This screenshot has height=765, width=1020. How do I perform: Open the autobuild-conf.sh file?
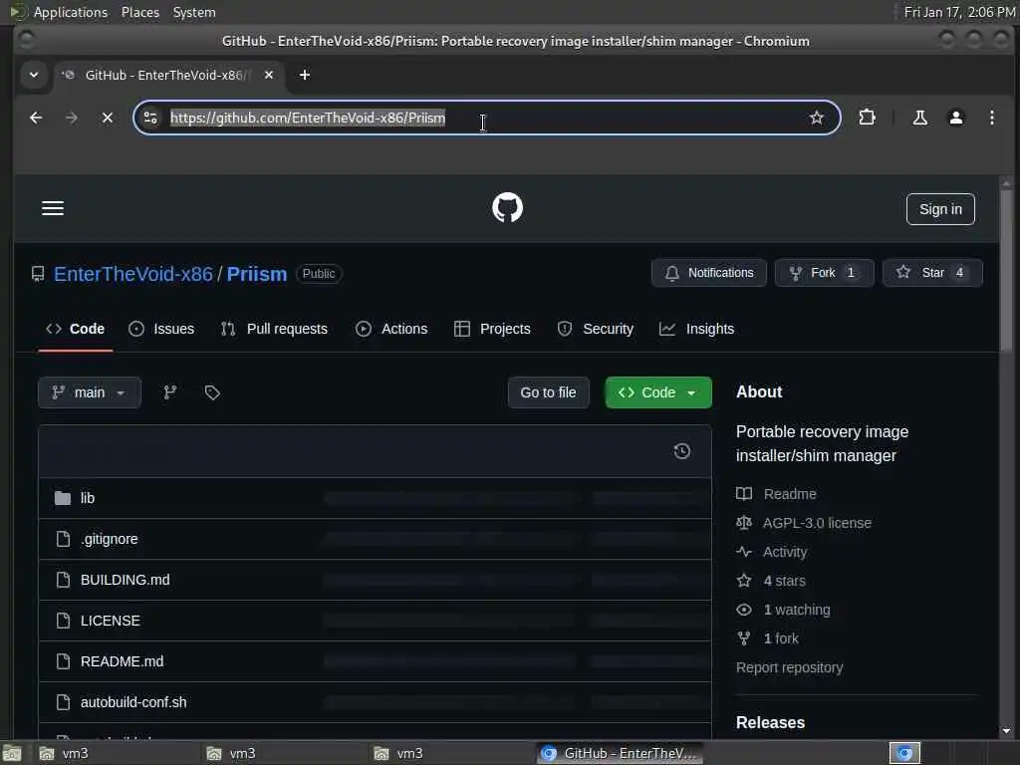click(x=133, y=703)
